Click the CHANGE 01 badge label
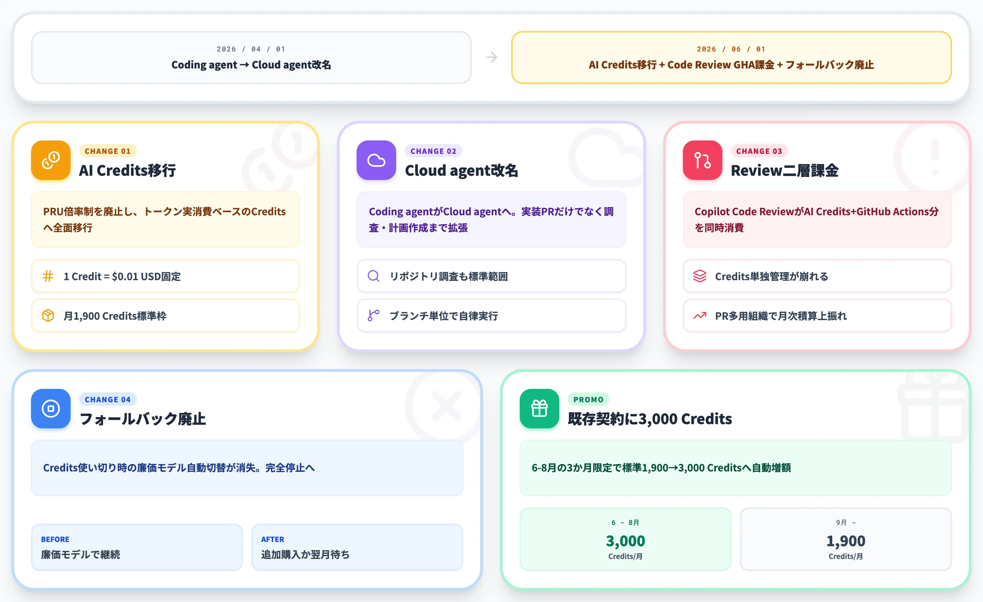The image size is (983, 602). click(108, 151)
